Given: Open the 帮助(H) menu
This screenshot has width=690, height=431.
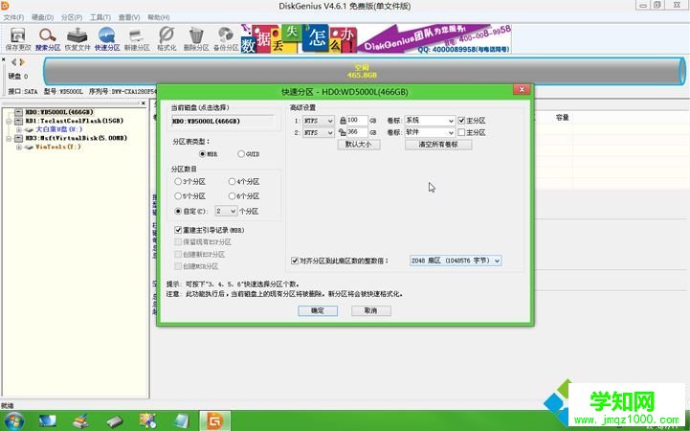Looking at the screenshot, I should tap(159, 17).
